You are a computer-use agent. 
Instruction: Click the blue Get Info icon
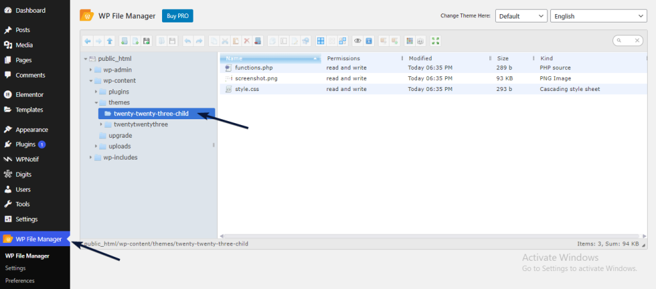369,41
